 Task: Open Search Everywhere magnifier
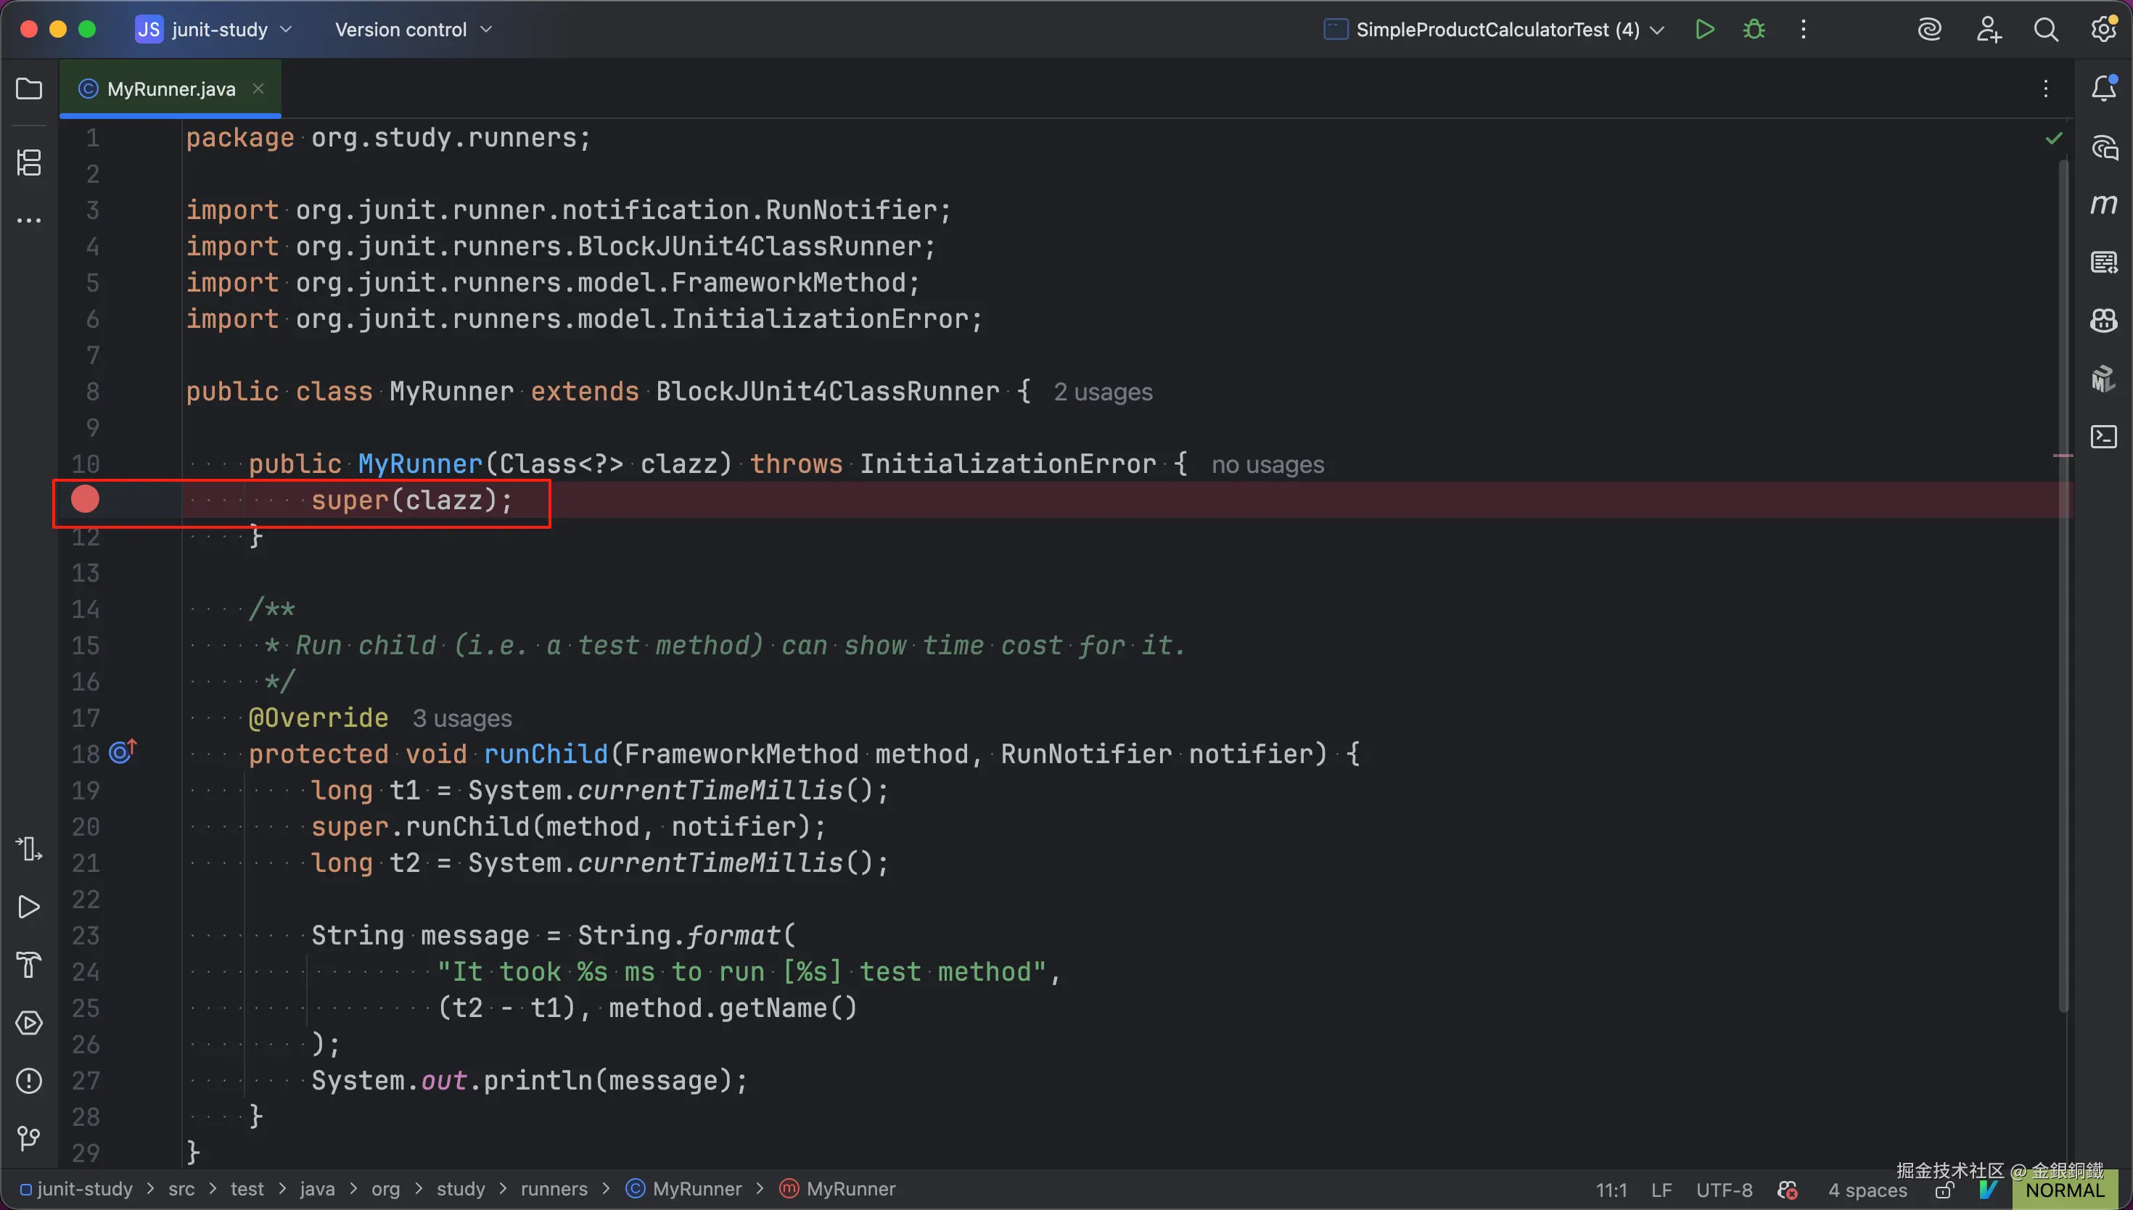tap(2046, 30)
